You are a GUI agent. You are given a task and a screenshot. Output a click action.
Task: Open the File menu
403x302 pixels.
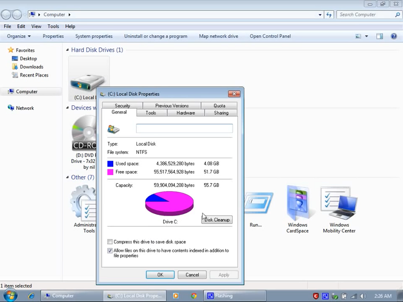click(x=8, y=26)
